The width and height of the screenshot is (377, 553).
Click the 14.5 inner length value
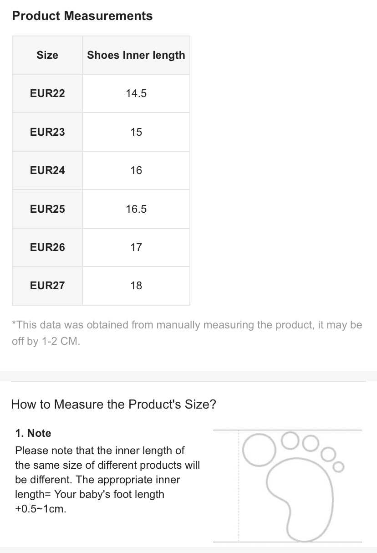pyautogui.click(x=136, y=93)
